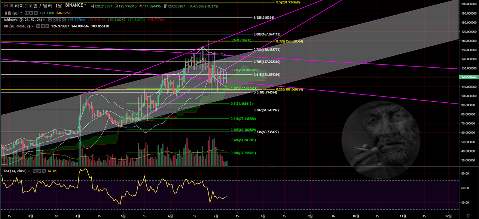Select the 0.382(159.528504) yellow Fibonacci label
This screenshot has height=219, width=479.
coord(289,41)
